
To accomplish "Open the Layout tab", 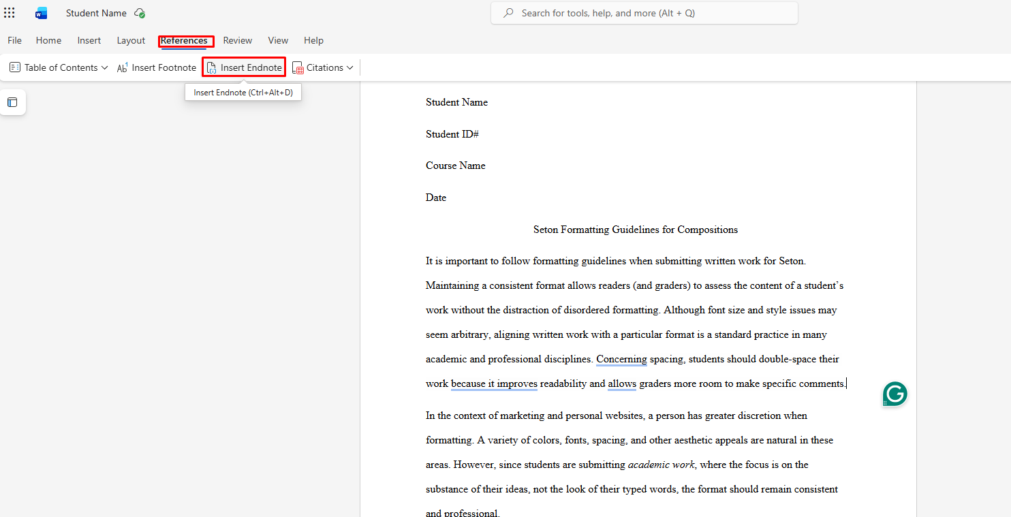I will [x=131, y=40].
